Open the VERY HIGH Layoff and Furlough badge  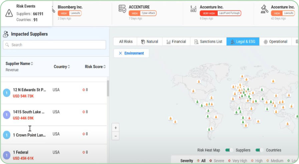(x=221, y=13)
